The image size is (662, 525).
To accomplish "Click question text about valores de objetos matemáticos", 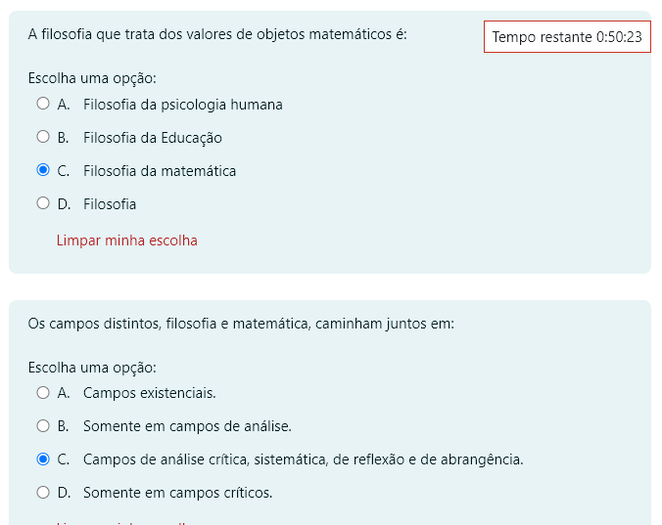I will pyautogui.click(x=217, y=34).
